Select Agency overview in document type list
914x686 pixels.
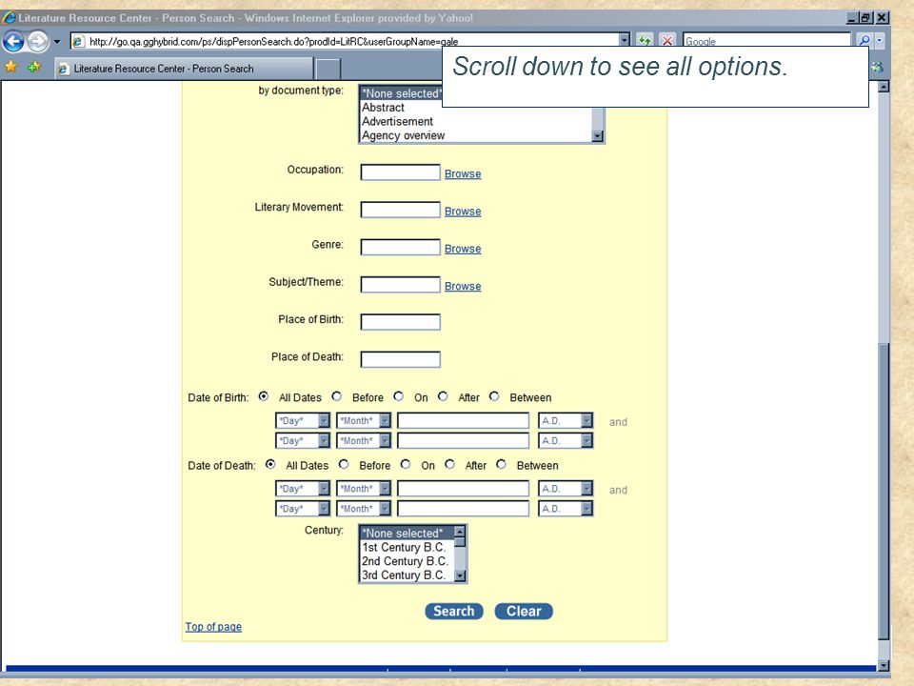tap(404, 135)
